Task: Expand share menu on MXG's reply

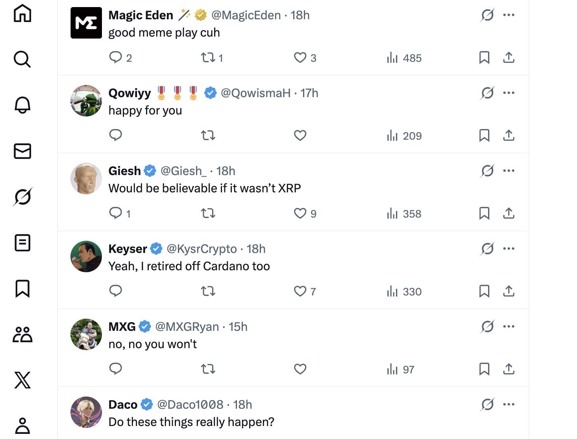Action: coord(509,369)
